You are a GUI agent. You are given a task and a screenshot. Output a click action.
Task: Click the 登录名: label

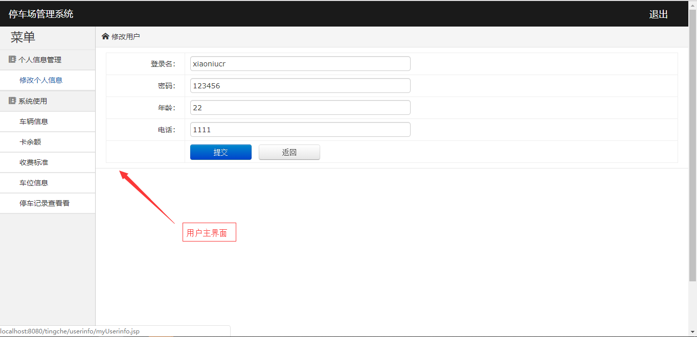(163, 64)
